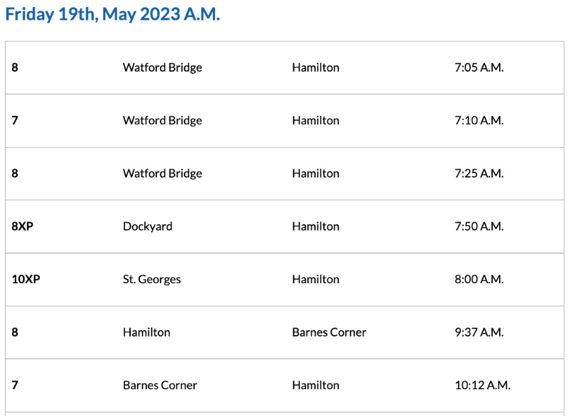The image size is (568, 416).
Task: Click Watford Bridge in the 7:05 A.M. row
Action: pyautogui.click(x=162, y=67)
